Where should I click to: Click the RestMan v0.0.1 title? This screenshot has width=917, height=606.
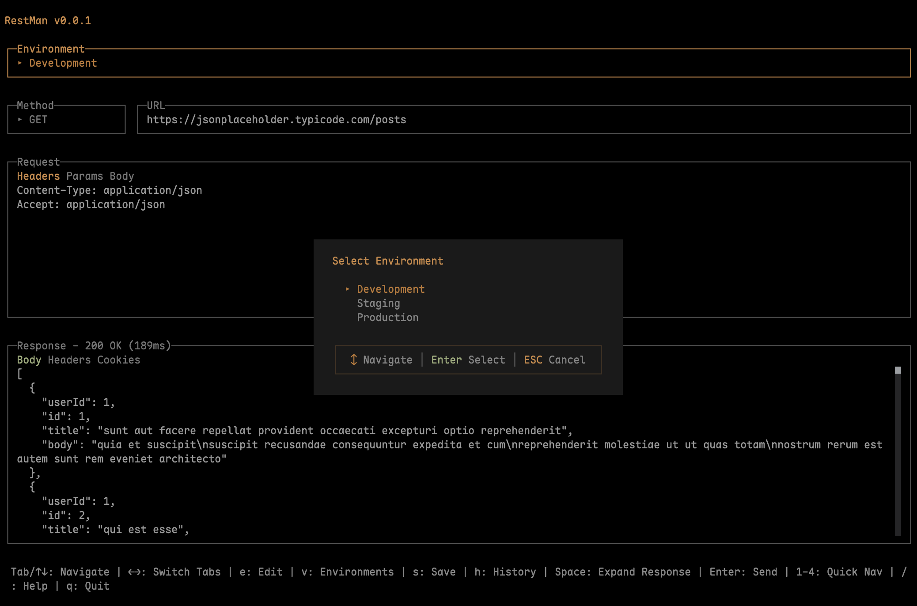coord(48,20)
